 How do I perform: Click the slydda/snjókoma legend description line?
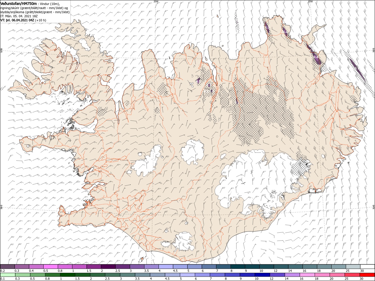[35, 12]
